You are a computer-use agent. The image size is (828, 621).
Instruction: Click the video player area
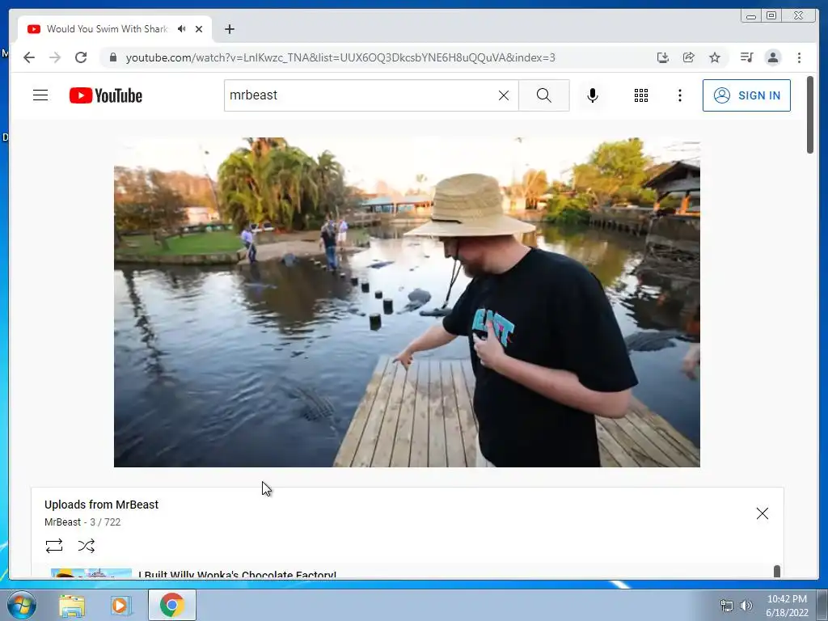click(x=408, y=302)
